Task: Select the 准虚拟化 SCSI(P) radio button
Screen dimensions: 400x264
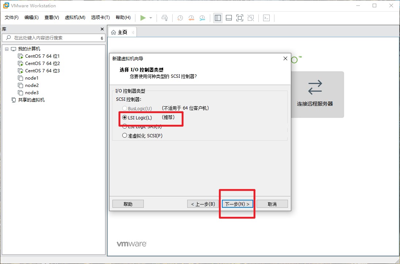Action: click(x=124, y=135)
